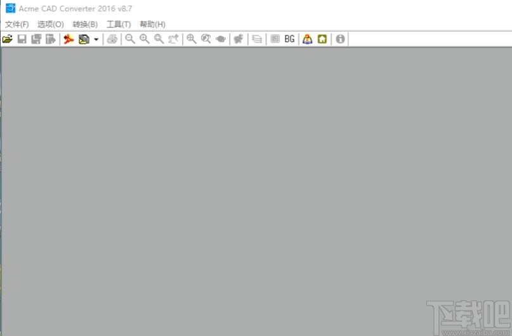Click the 3D orbit view icon

[x=221, y=39]
